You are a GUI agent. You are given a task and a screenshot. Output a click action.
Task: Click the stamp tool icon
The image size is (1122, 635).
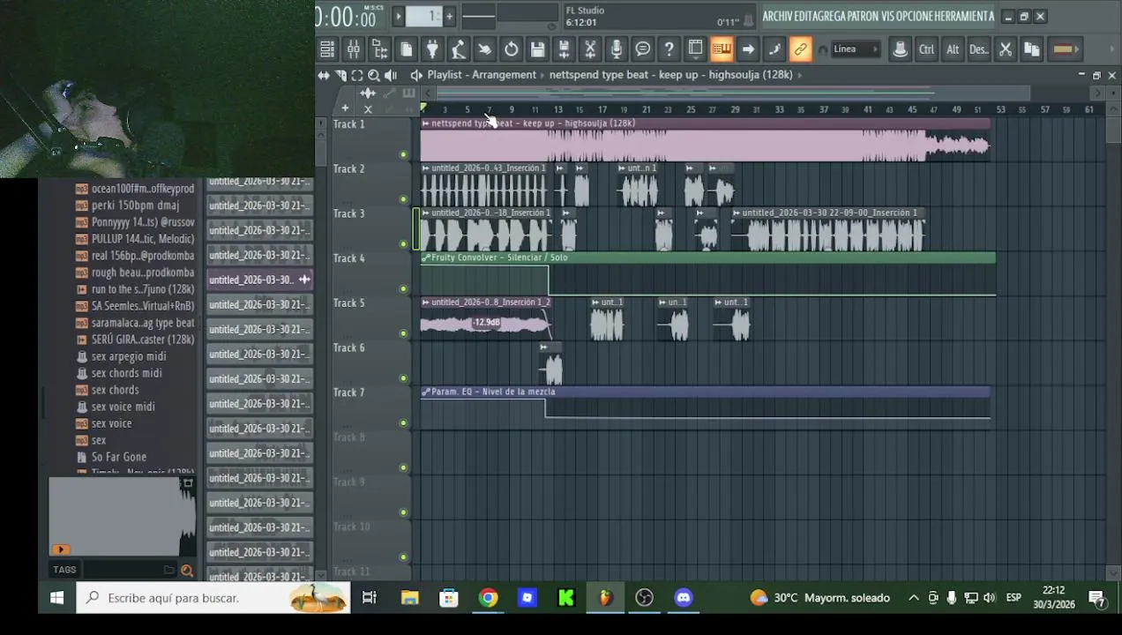click(x=900, y=49)
